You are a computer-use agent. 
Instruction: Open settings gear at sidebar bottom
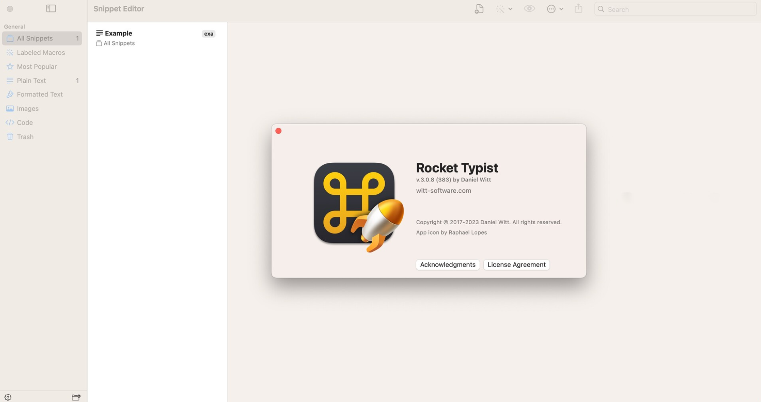[8, 397]
